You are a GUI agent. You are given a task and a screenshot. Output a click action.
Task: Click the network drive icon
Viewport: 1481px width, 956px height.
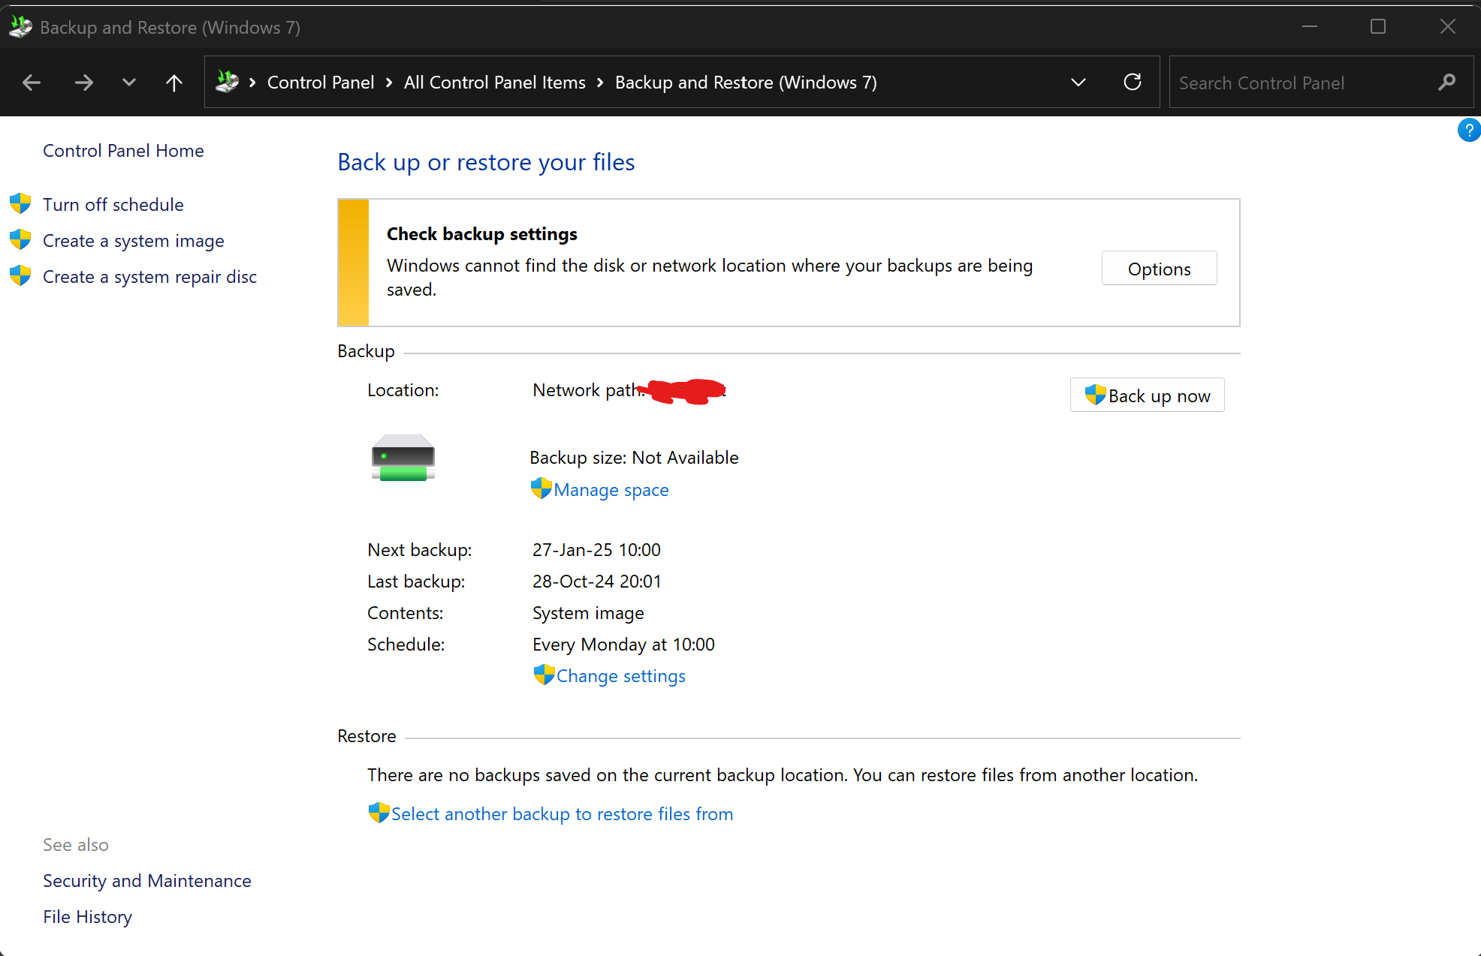403,458
